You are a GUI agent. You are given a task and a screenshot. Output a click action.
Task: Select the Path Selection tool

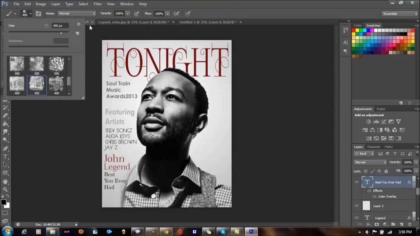(5, 165)
